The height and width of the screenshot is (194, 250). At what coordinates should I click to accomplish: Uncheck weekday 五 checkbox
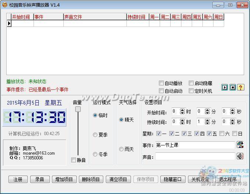[209, 133]
